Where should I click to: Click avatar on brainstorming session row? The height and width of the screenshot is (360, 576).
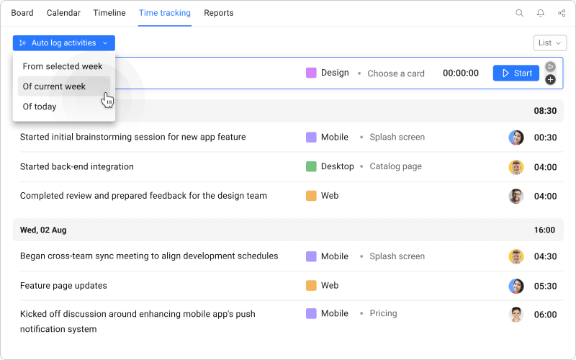pyautogui.click(x=516, y=138)
